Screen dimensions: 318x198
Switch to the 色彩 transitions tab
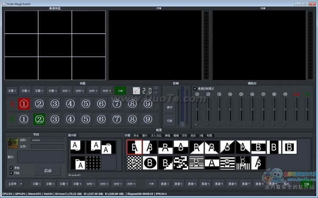pyautogui.click(x=193, y=135)
